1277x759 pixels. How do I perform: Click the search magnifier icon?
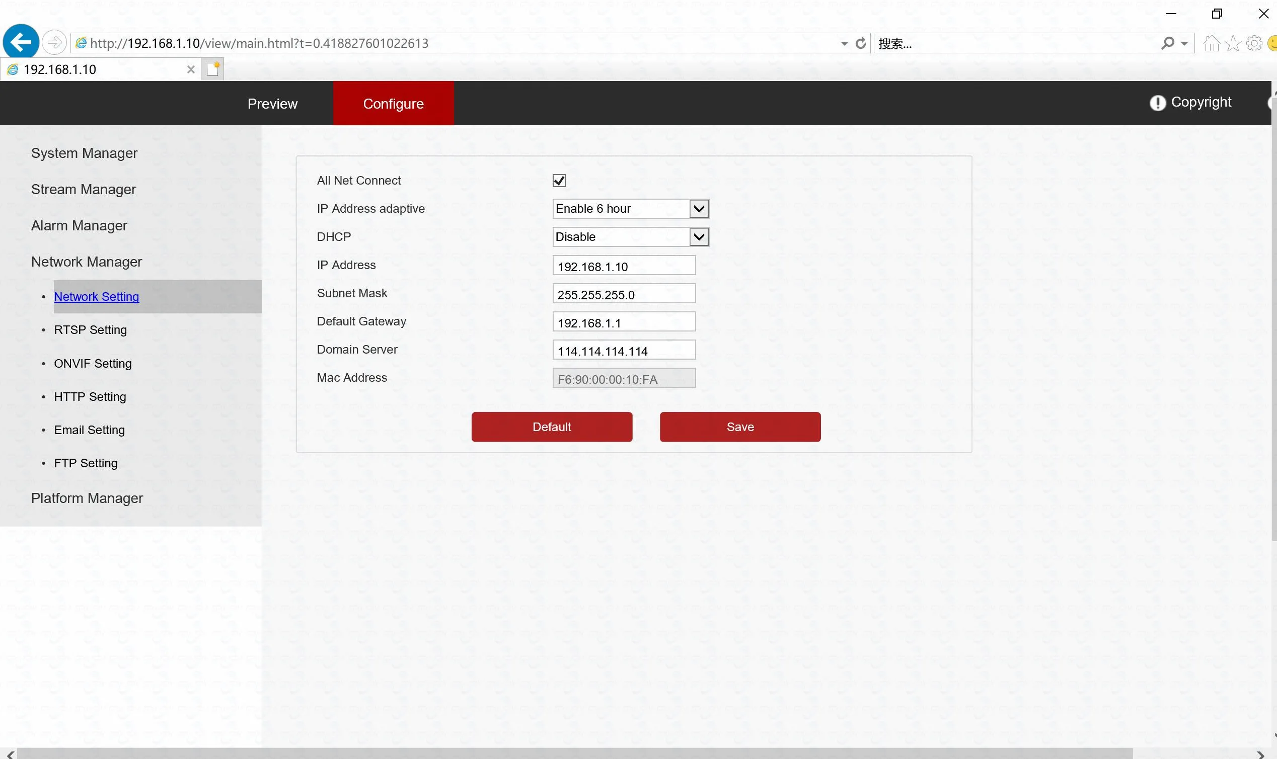[1167, 43]
